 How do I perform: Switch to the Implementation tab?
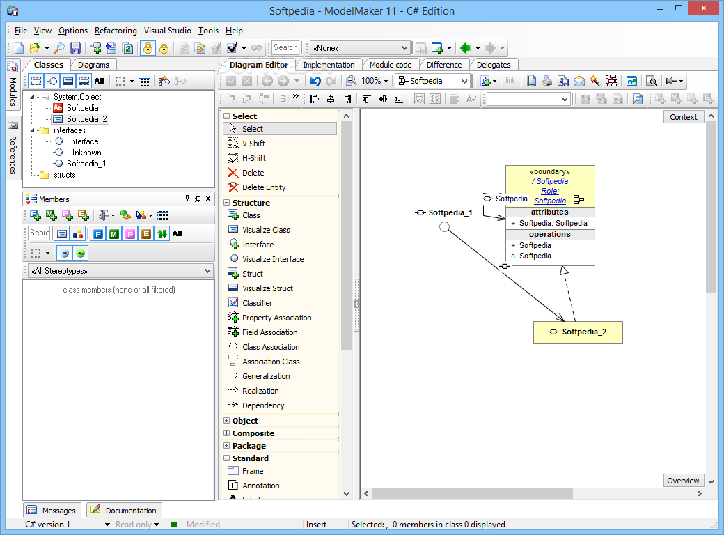click(329, 65)
